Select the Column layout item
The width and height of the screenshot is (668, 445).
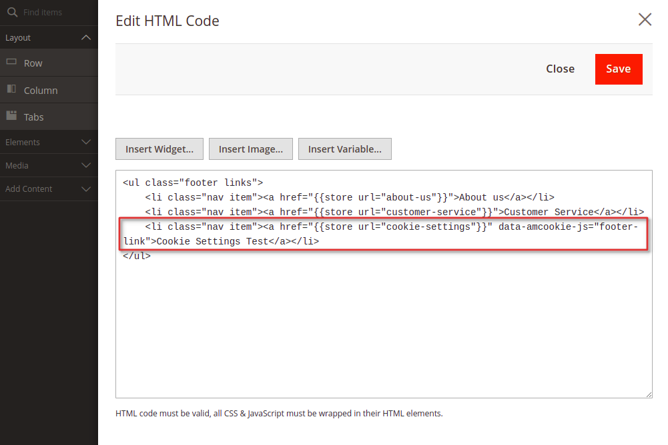[x=49, y=90]
